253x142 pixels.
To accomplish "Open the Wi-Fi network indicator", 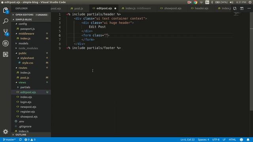I will (x=201, y=2).
